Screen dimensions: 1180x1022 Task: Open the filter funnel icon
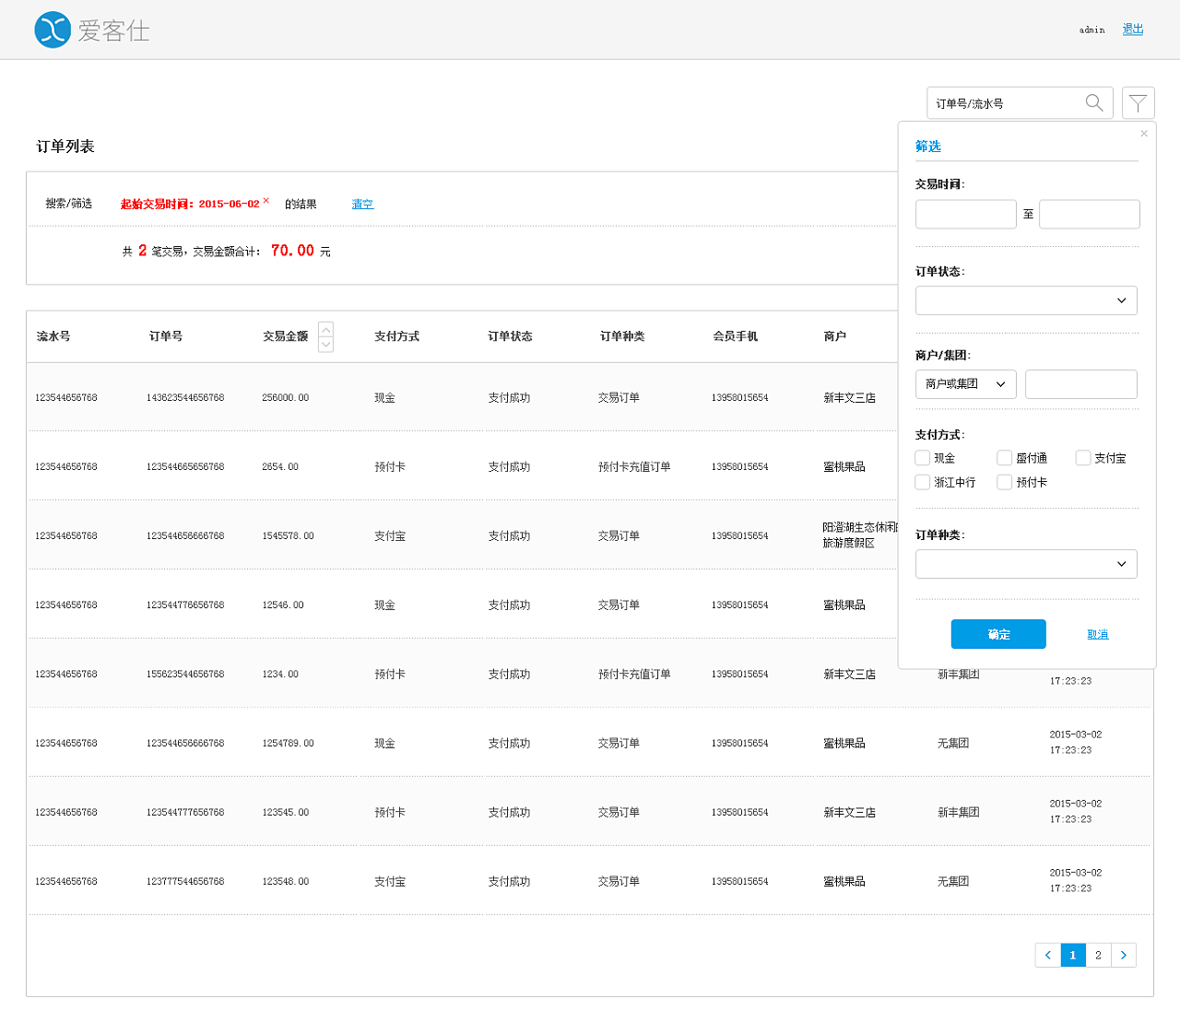(x=1138, y=102)
